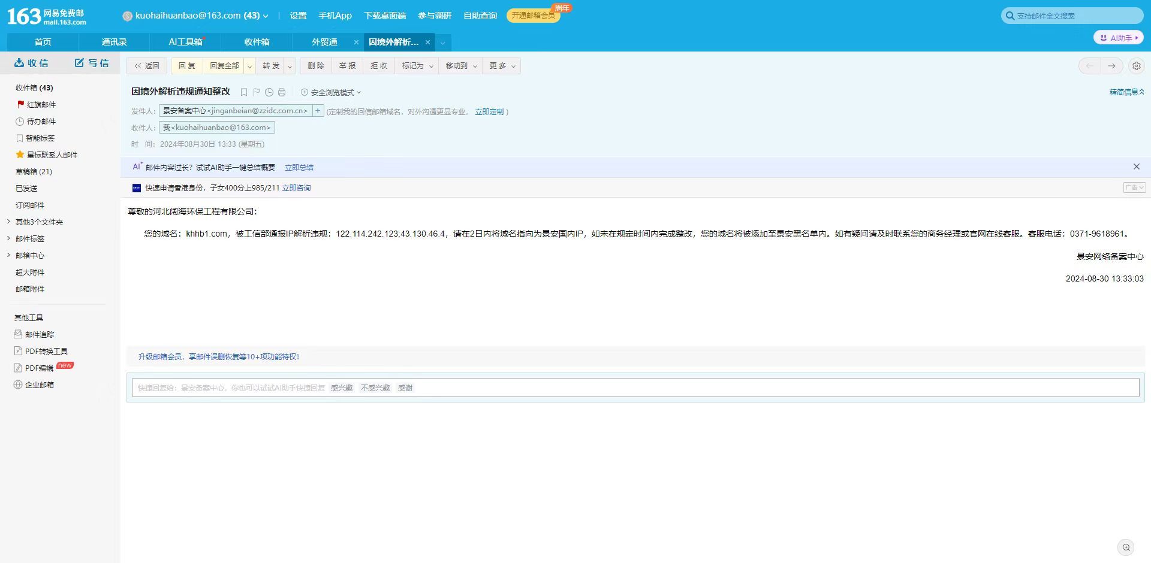This screenshot has width=1151, height=563.
Task: Collapse header via 精简信息
Action: [1126, 92]
